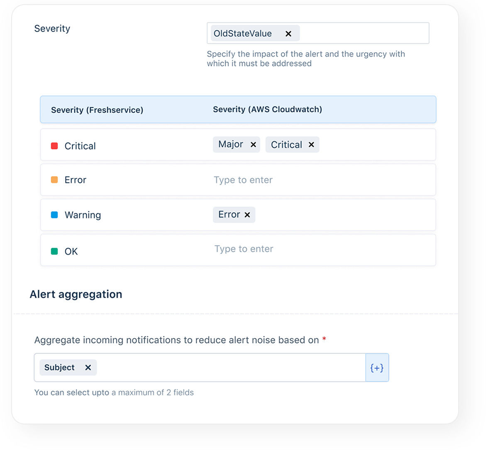493x456 pixels.
Task: Select the Critical label in Freshservice column
Action: point(80,146)
